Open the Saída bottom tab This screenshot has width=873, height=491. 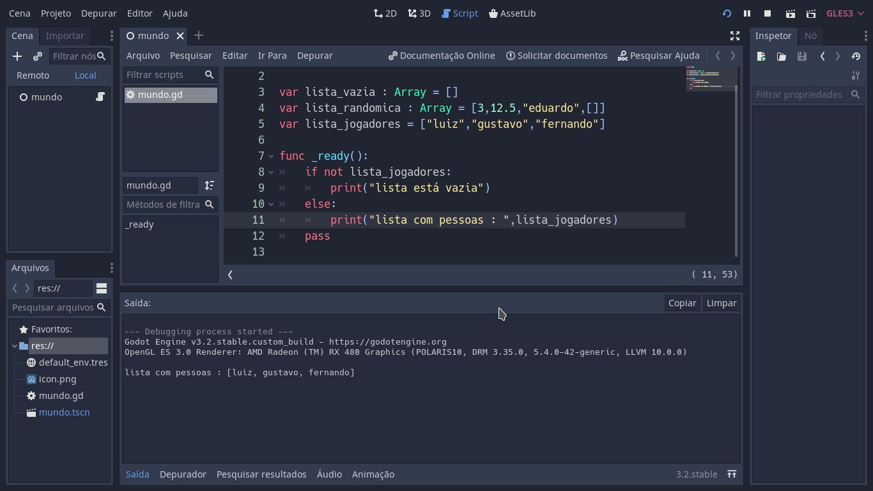click(137, 474)
